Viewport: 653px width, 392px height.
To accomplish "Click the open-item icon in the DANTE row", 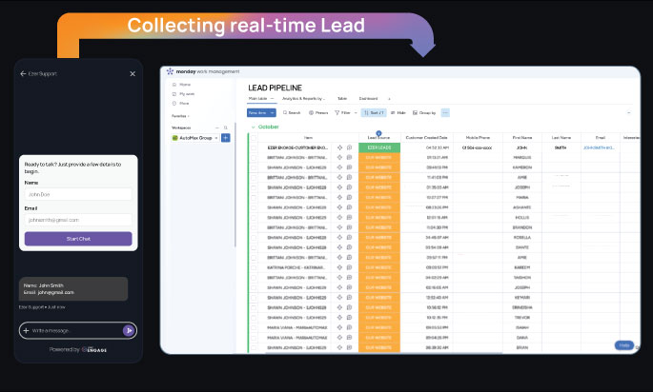I will (x=339, y=247).
